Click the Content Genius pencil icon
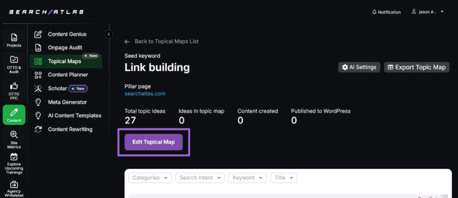The image size is (458, 198). click(38, 34)
